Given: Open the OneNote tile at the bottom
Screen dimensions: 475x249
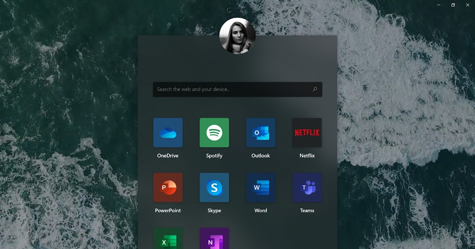Looking at the screenshot, I should click(x=214, y=239).
